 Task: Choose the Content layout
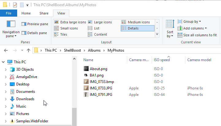pos(97,34)
